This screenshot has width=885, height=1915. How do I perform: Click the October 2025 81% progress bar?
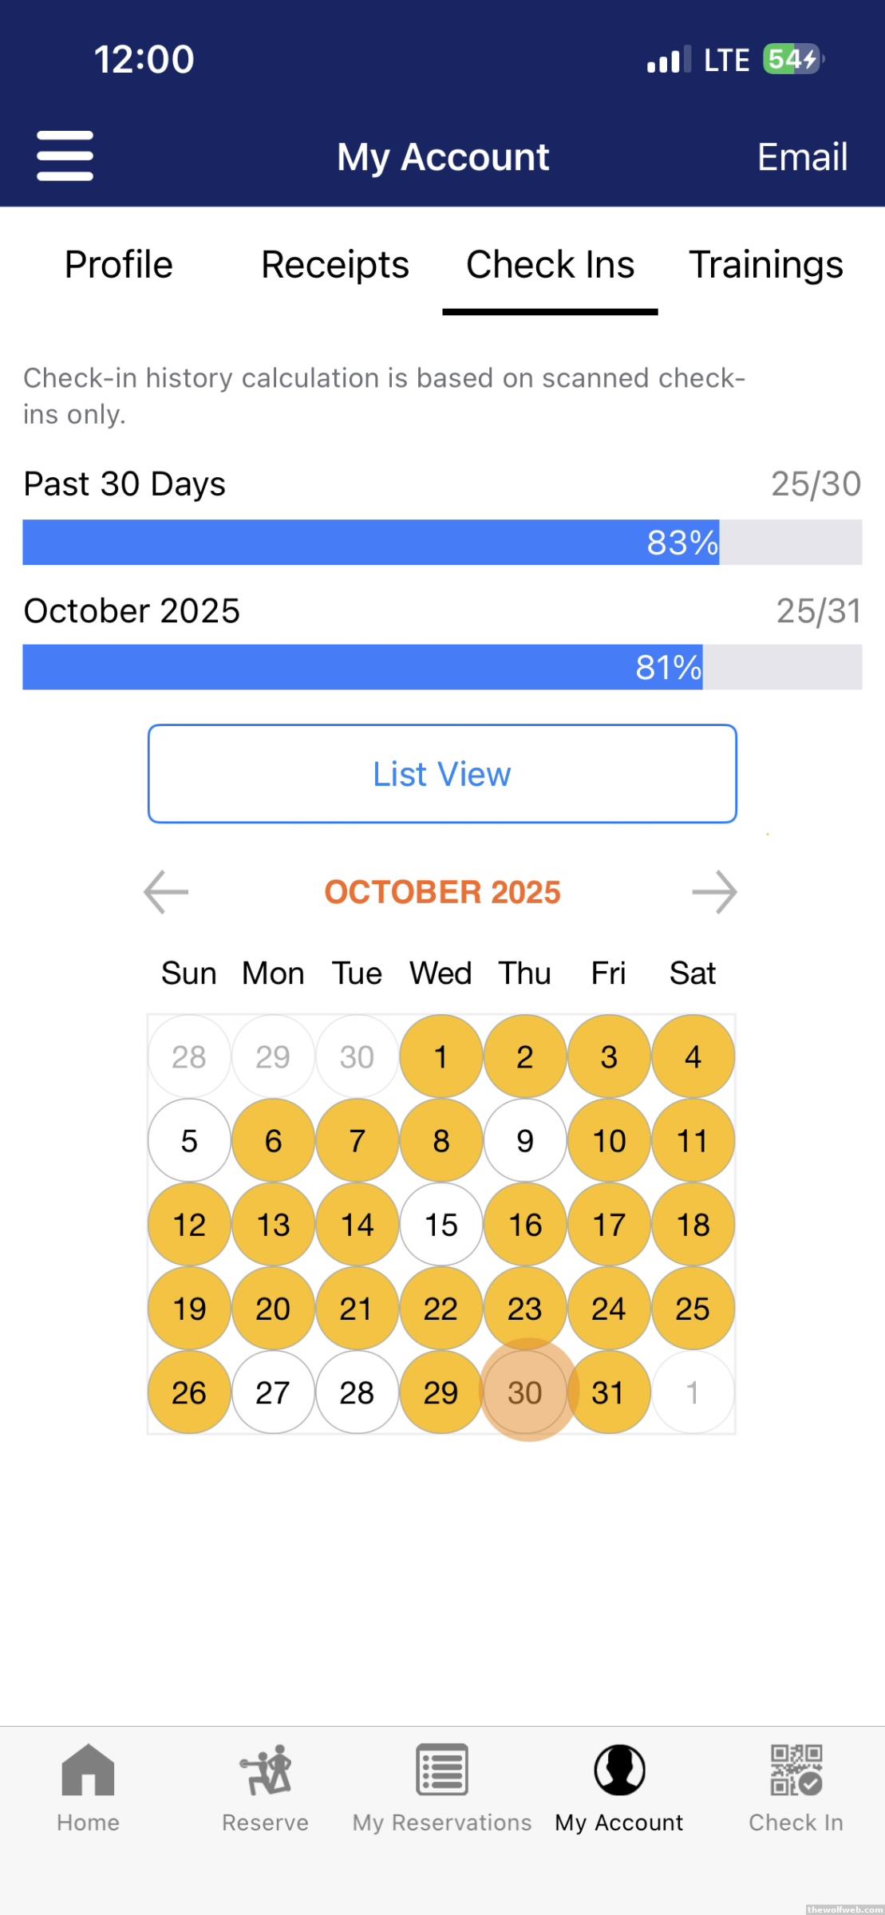pyautogui.click(x=442, y=667)
